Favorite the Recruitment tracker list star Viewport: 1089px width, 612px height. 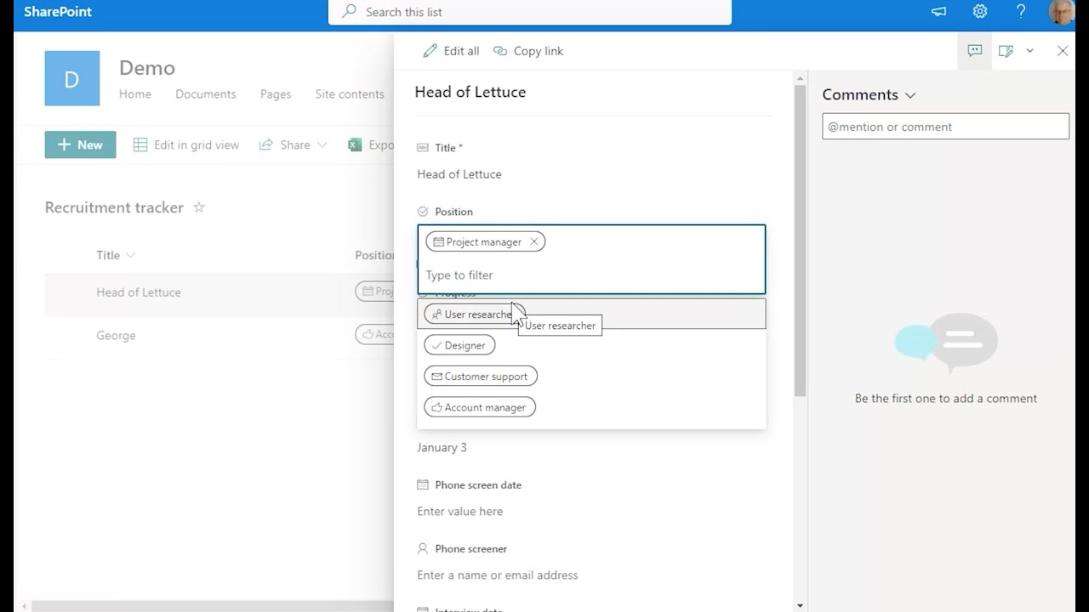tap(199, 207)
